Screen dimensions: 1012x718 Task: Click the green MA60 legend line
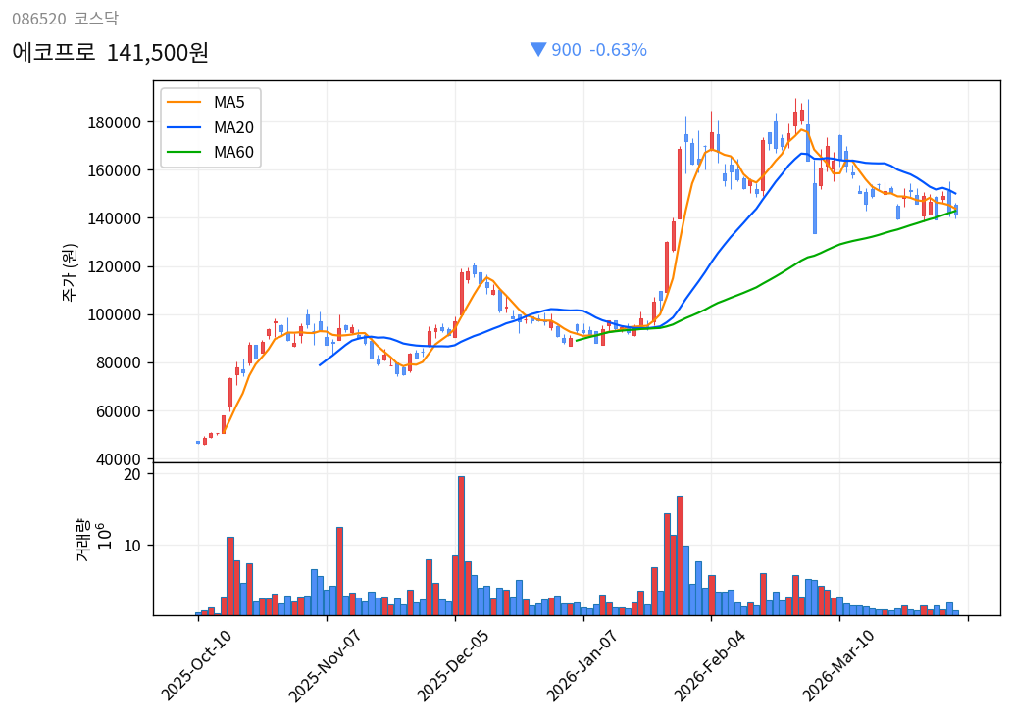[x=183, y=153]
